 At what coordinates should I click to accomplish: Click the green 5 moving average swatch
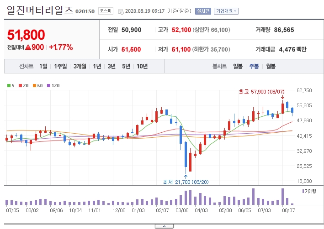tap(9, 85)
